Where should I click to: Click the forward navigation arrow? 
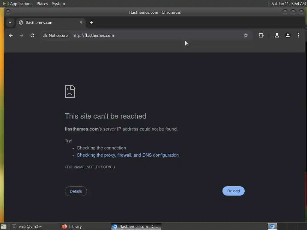[22, 35]
